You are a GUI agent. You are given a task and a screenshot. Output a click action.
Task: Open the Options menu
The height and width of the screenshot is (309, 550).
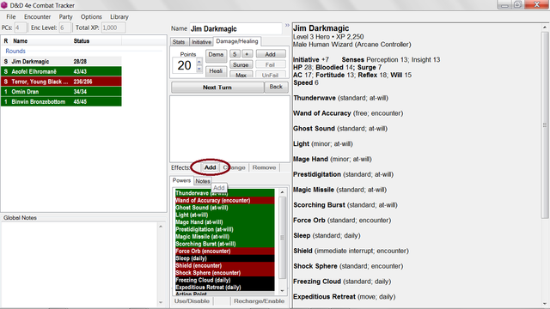(91, 17)
